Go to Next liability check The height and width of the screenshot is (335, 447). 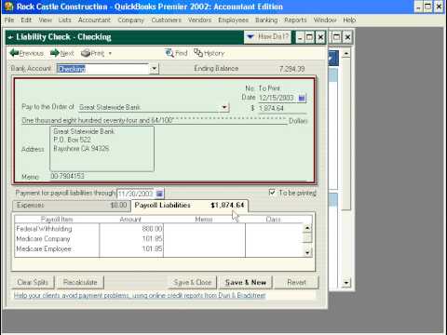pyautogui.click(x=62, y=53)
